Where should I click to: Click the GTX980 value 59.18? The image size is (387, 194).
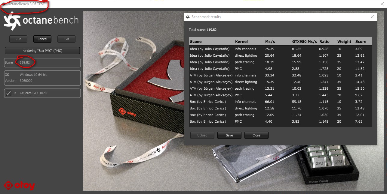coord(296,102)
